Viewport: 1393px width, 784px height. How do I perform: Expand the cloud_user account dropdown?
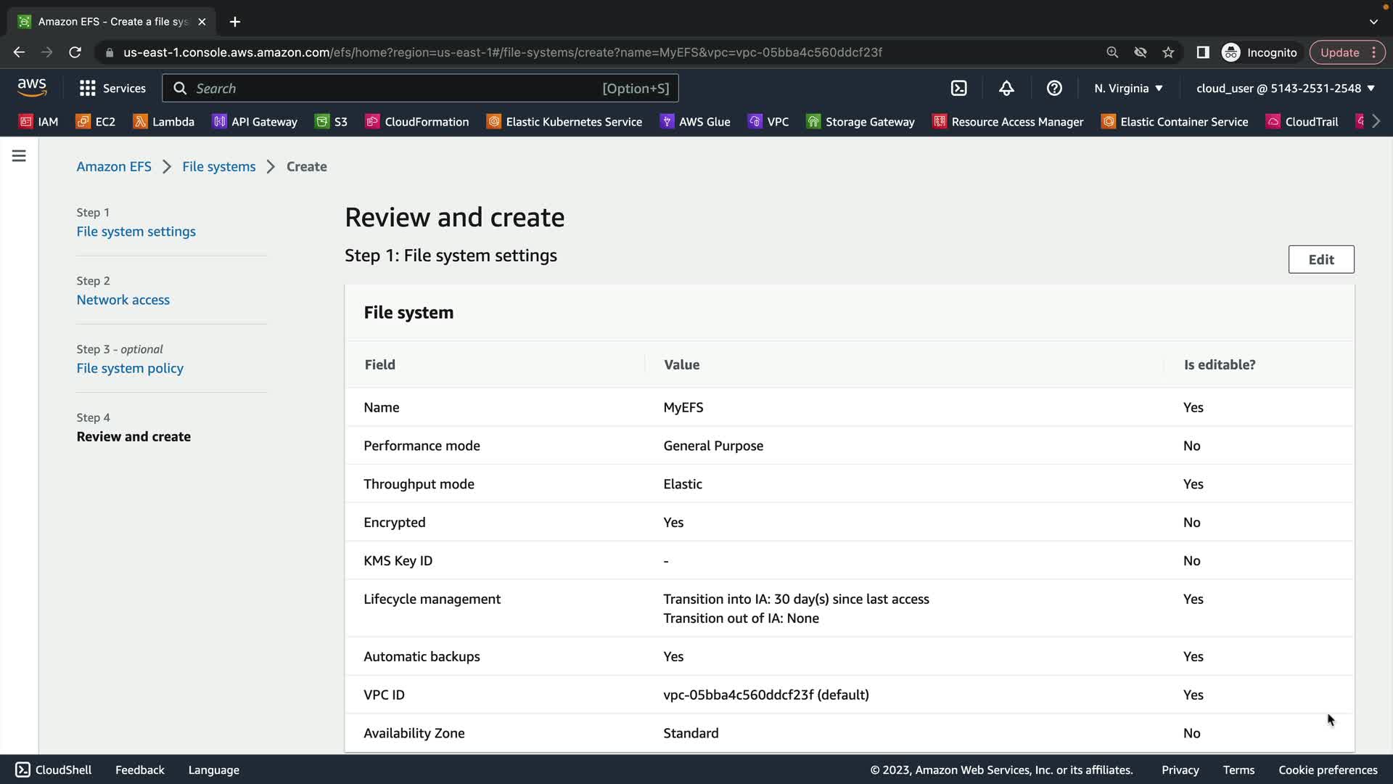click(x=1285, y=89)
